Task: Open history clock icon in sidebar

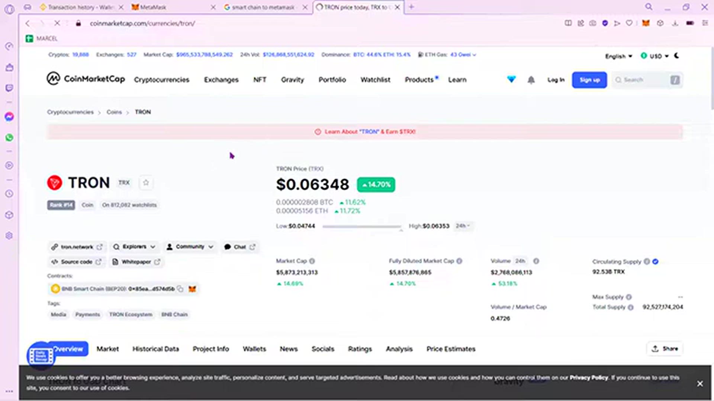Action: click(9, 193)
